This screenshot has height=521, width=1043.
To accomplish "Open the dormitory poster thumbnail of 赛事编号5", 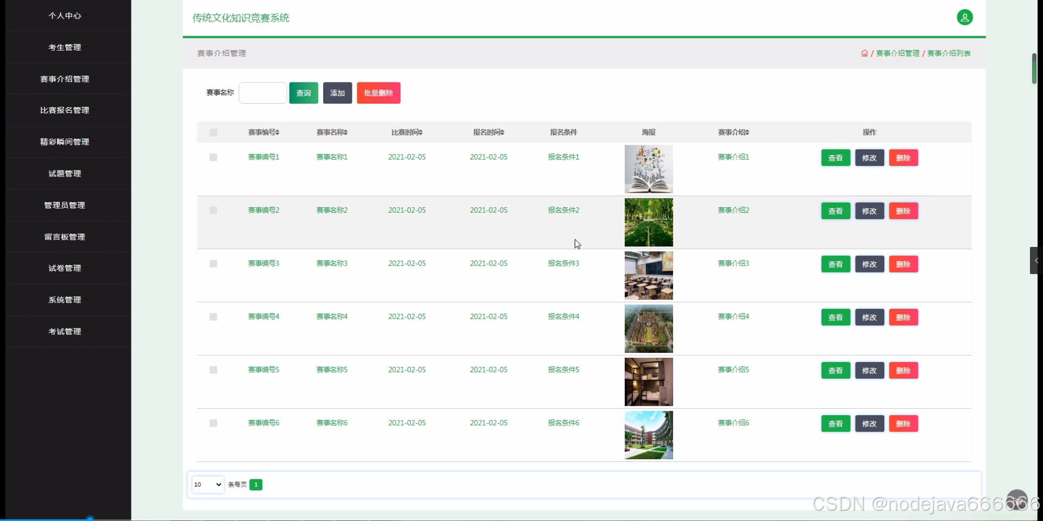I will (649, 382).
